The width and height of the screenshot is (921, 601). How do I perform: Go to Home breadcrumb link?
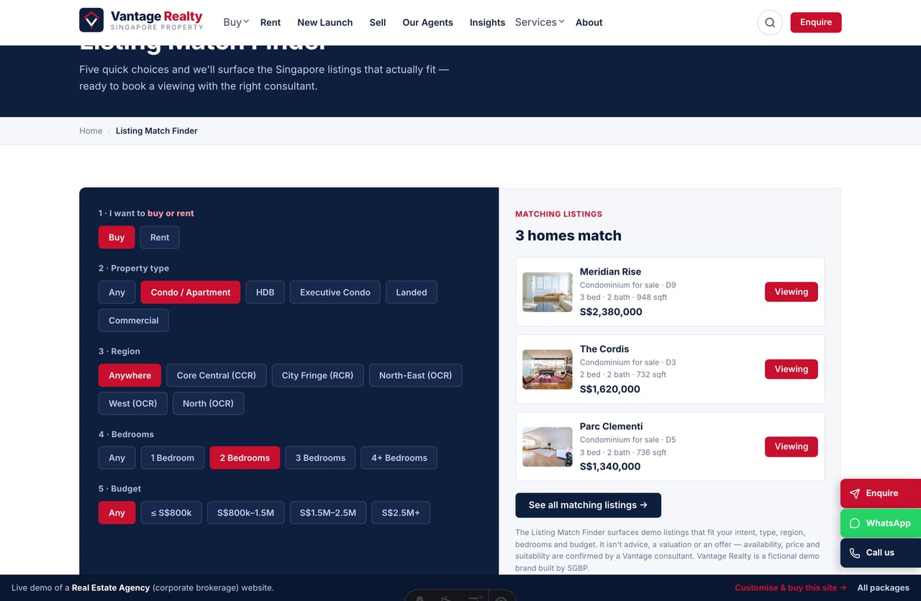91,131
